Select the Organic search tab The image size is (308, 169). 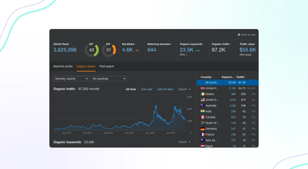tap(86, 66)
